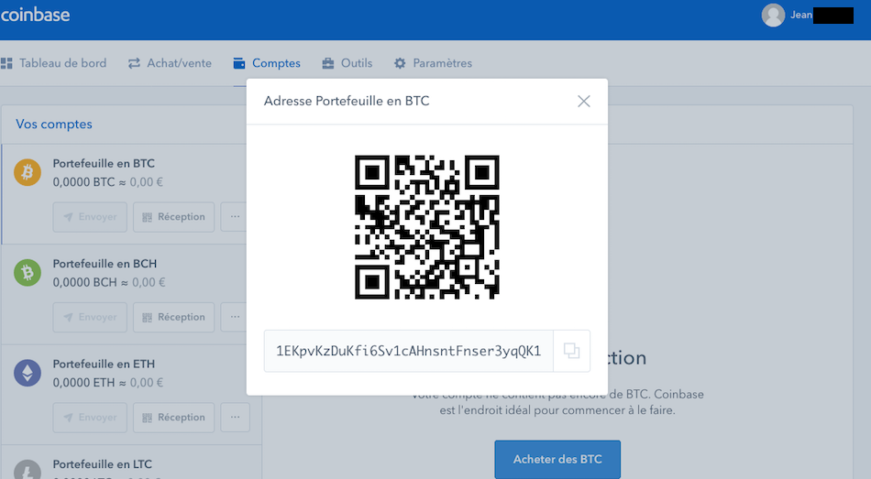The height and width of the screenshot is (479, 871).
Task: Click the Bitcoin Cash green coin icon
Action: (x=28, y=273)
